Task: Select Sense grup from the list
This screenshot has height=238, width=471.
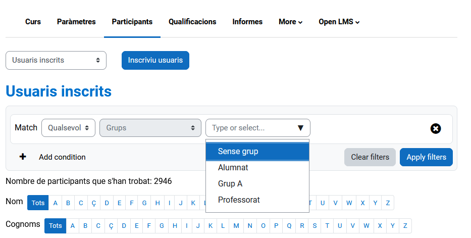Action: 257,152
